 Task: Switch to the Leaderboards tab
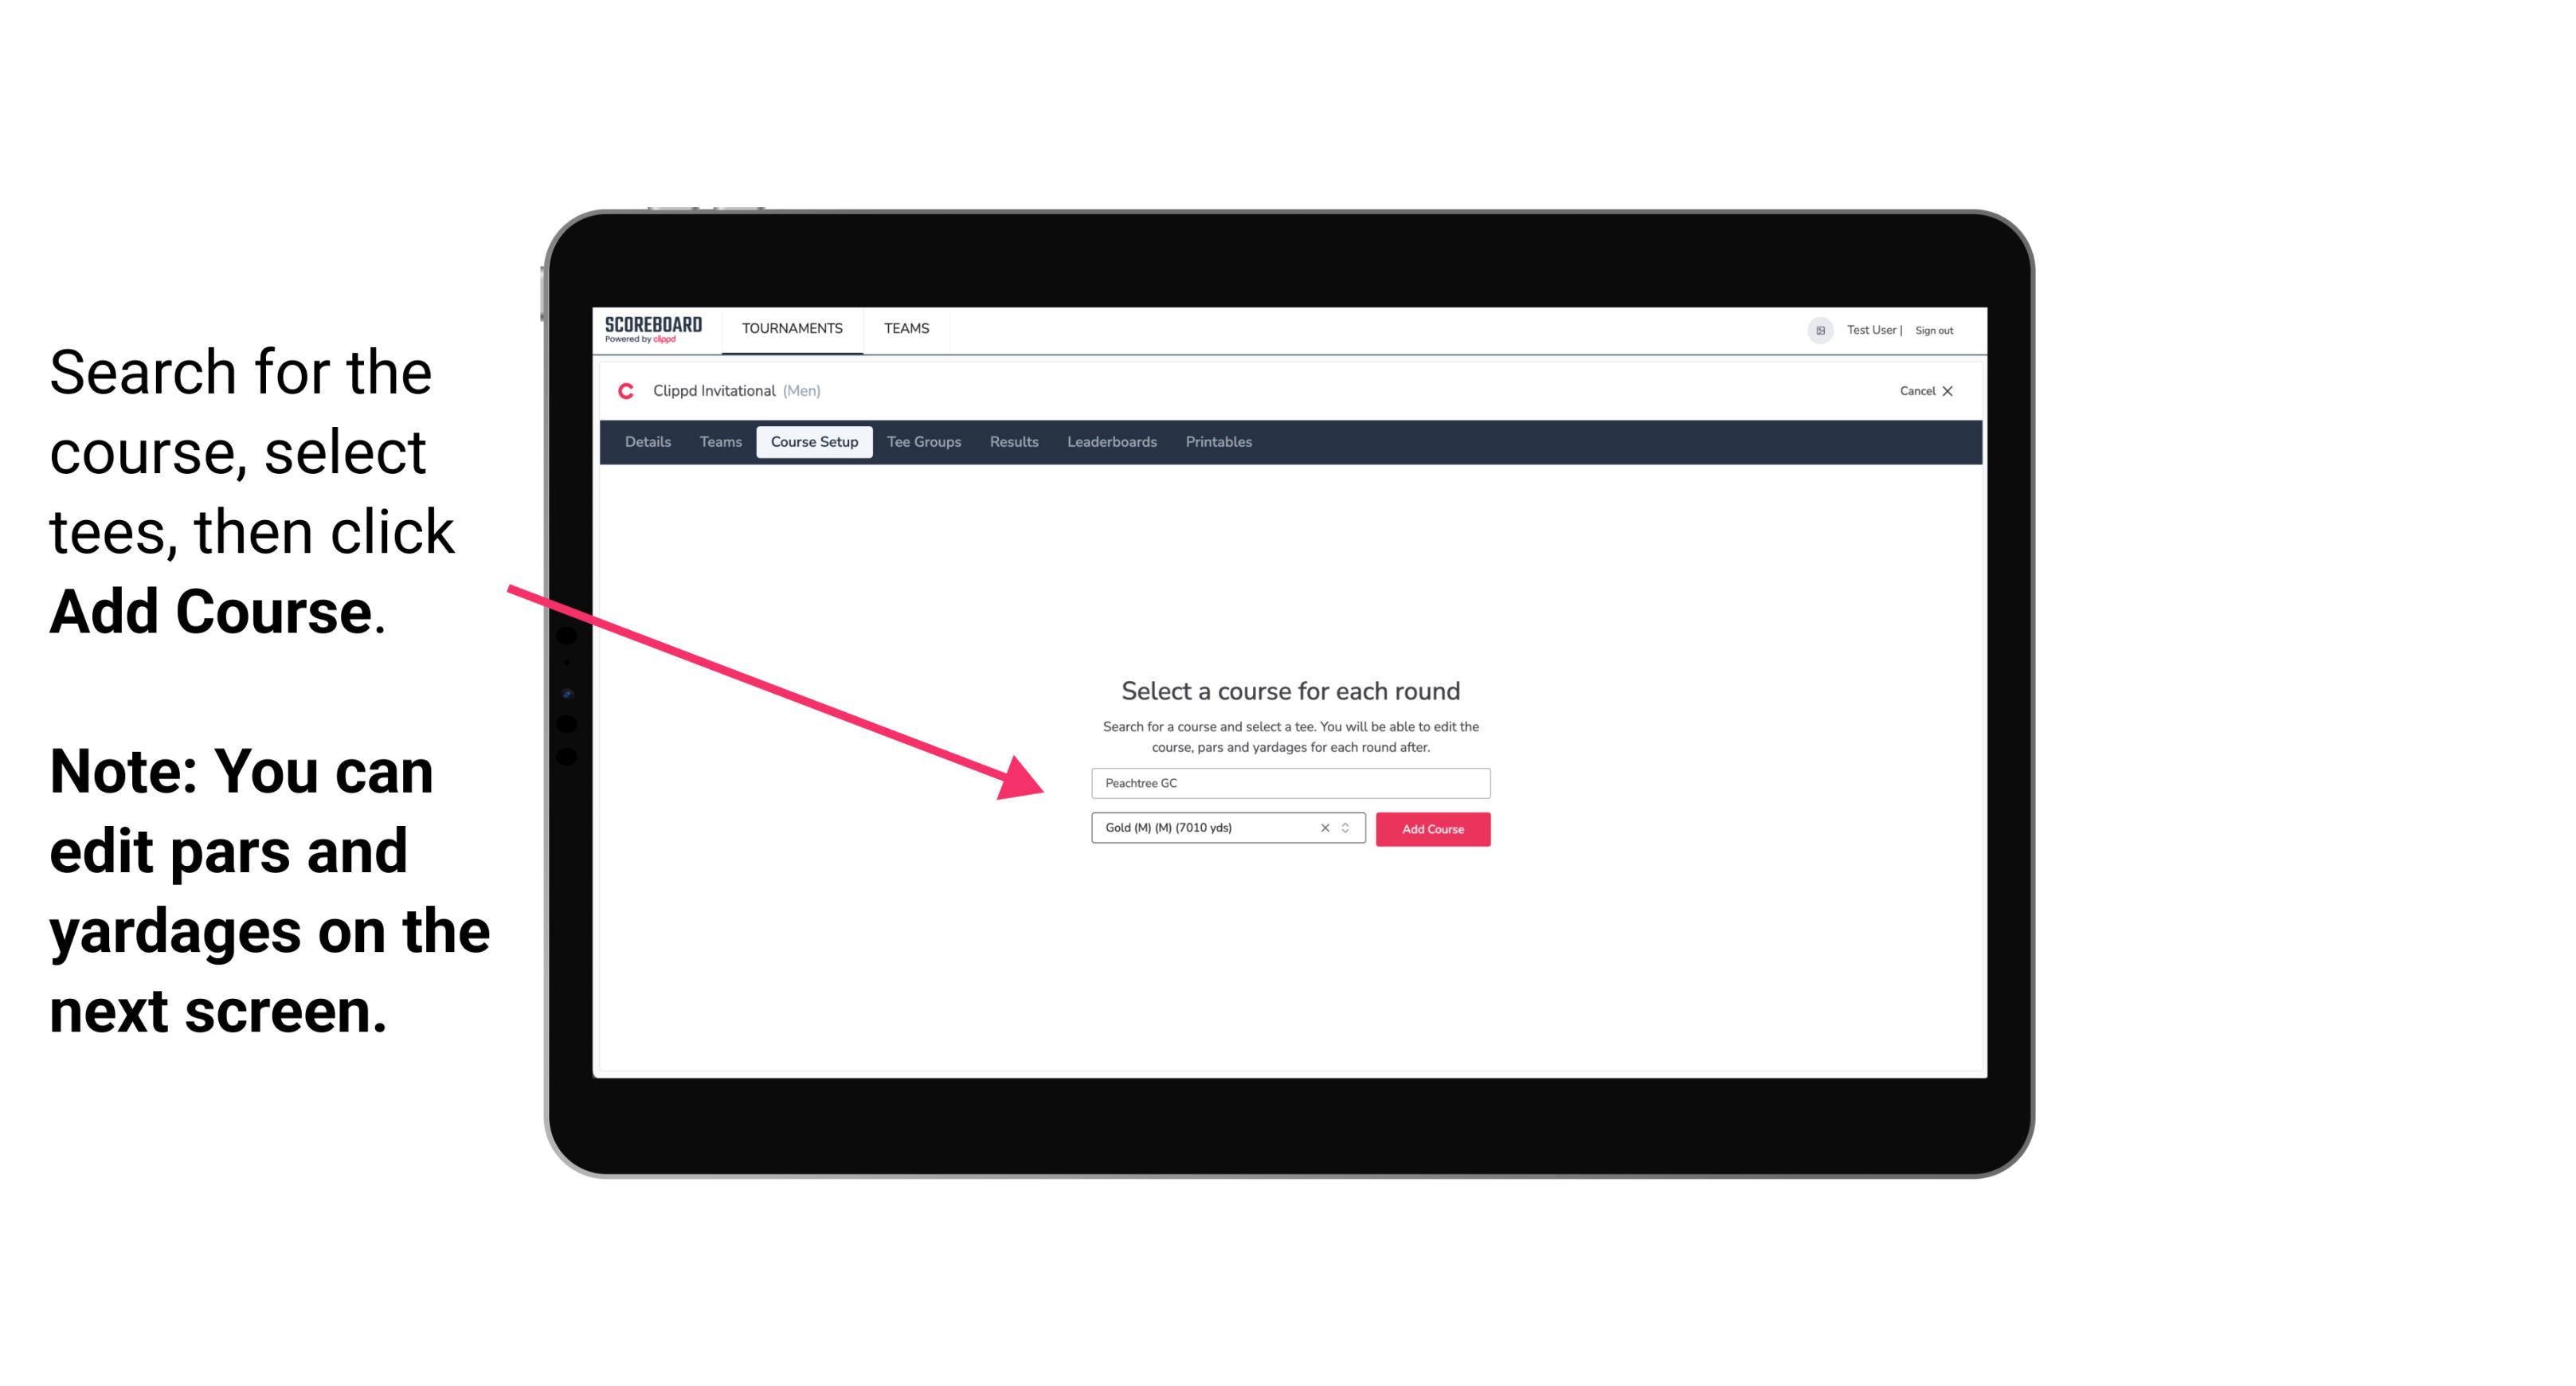pos(1110,442)
